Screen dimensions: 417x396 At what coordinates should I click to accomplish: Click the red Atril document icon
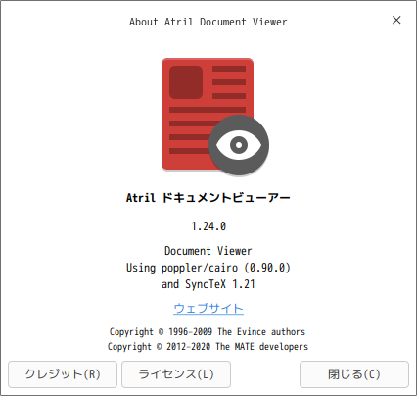point(208,114)
